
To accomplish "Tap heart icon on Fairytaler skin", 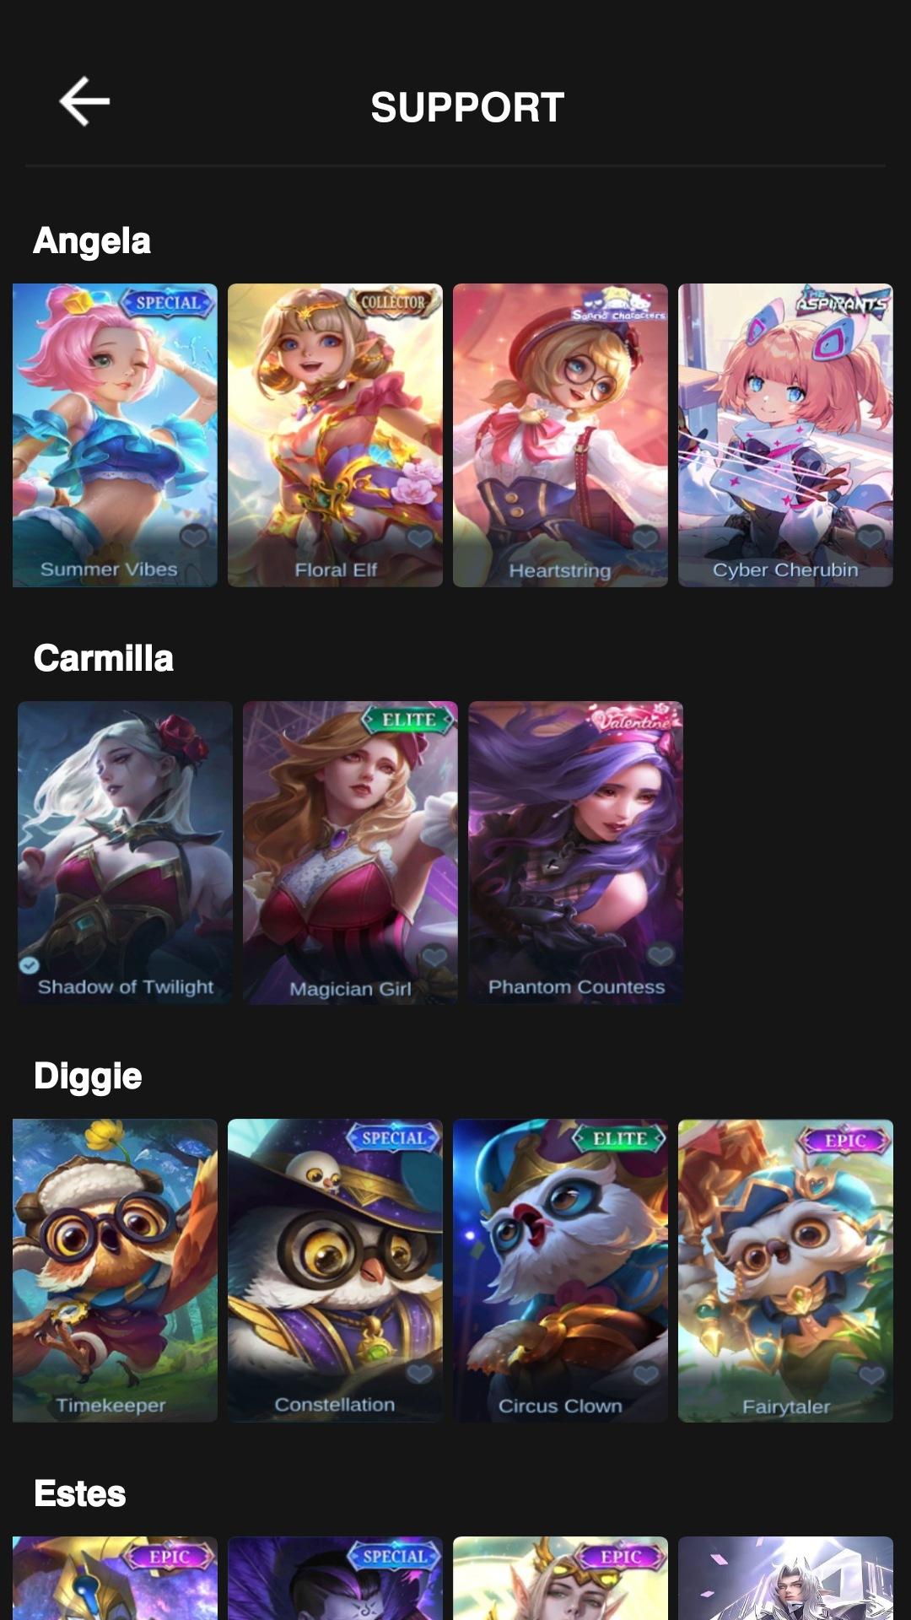I will 871,1374.
